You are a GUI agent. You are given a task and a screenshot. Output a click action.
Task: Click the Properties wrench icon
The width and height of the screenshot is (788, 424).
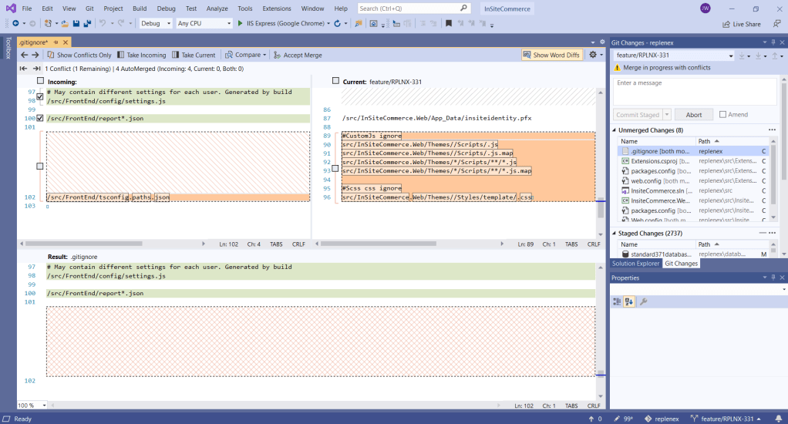(x=643, y=301)
